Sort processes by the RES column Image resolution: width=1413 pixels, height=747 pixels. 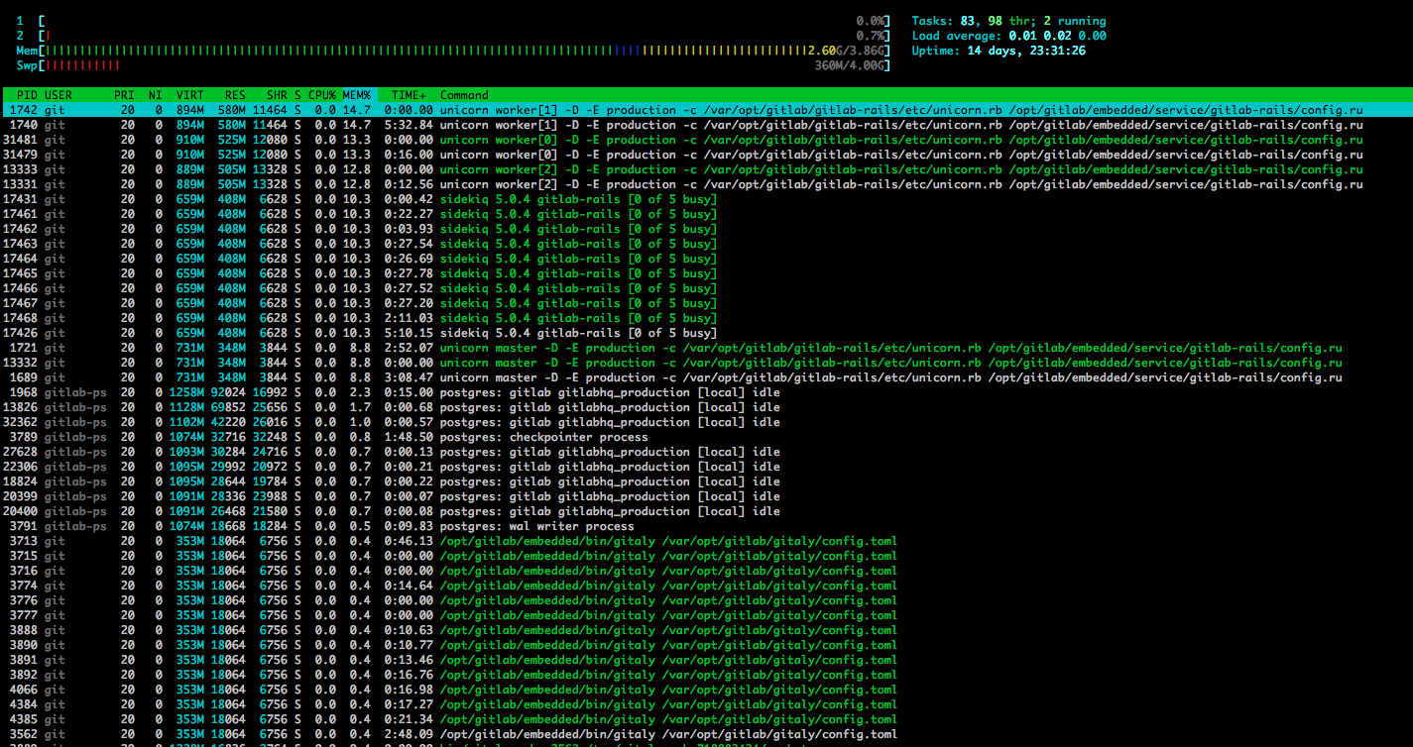pos(234,95)
